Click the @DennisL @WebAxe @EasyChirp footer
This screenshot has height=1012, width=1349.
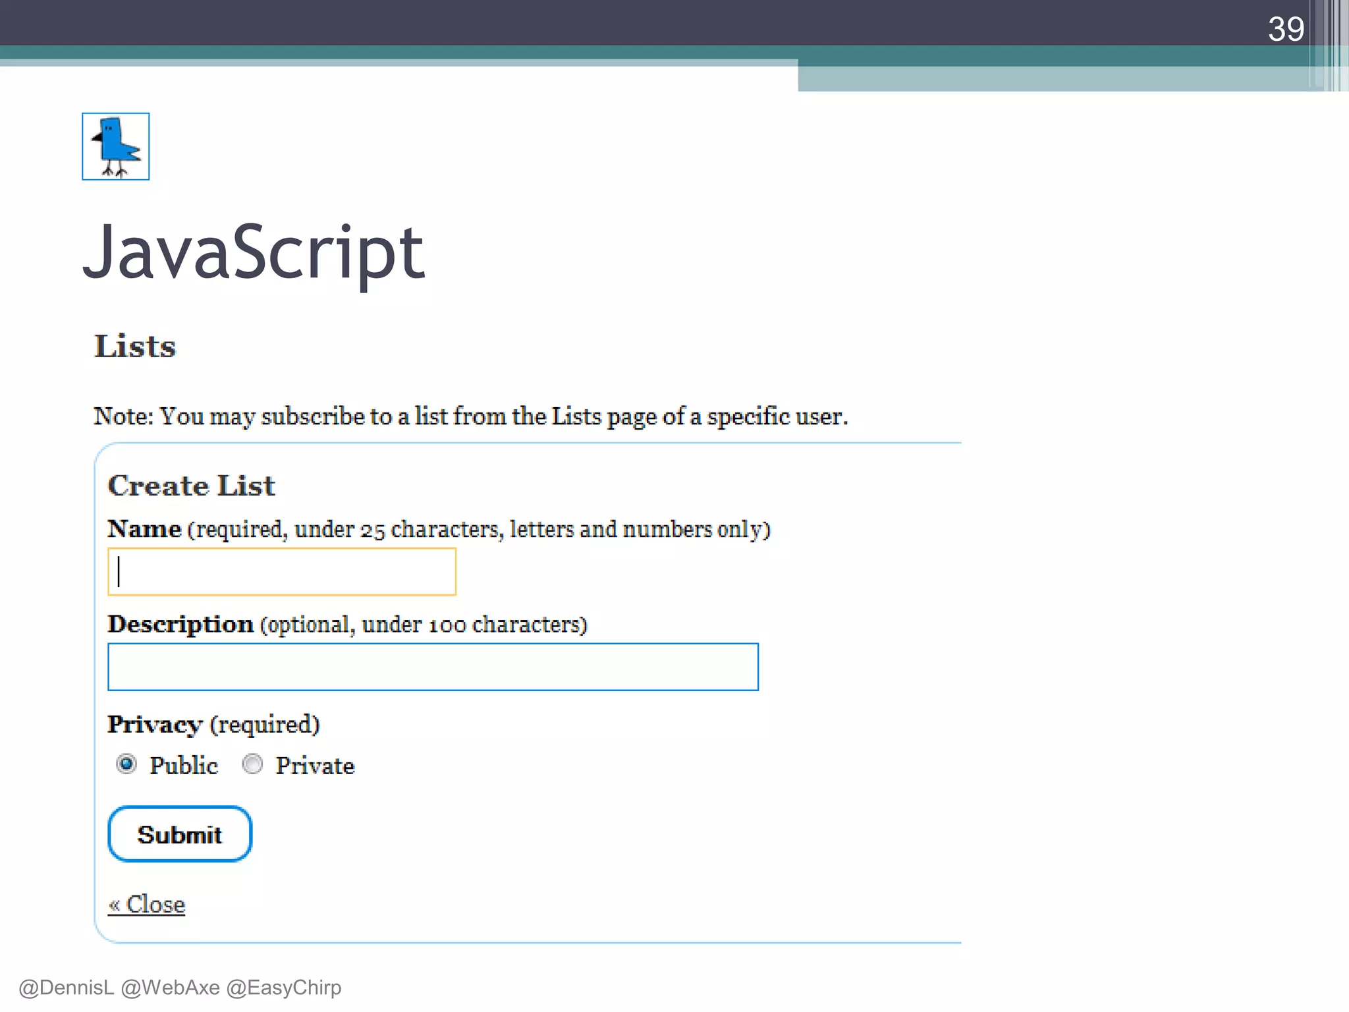(180, 987)
